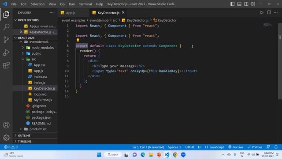Open Google Chrome from taskbar
The height and width of the screenshot is (159, 282).
175,155
